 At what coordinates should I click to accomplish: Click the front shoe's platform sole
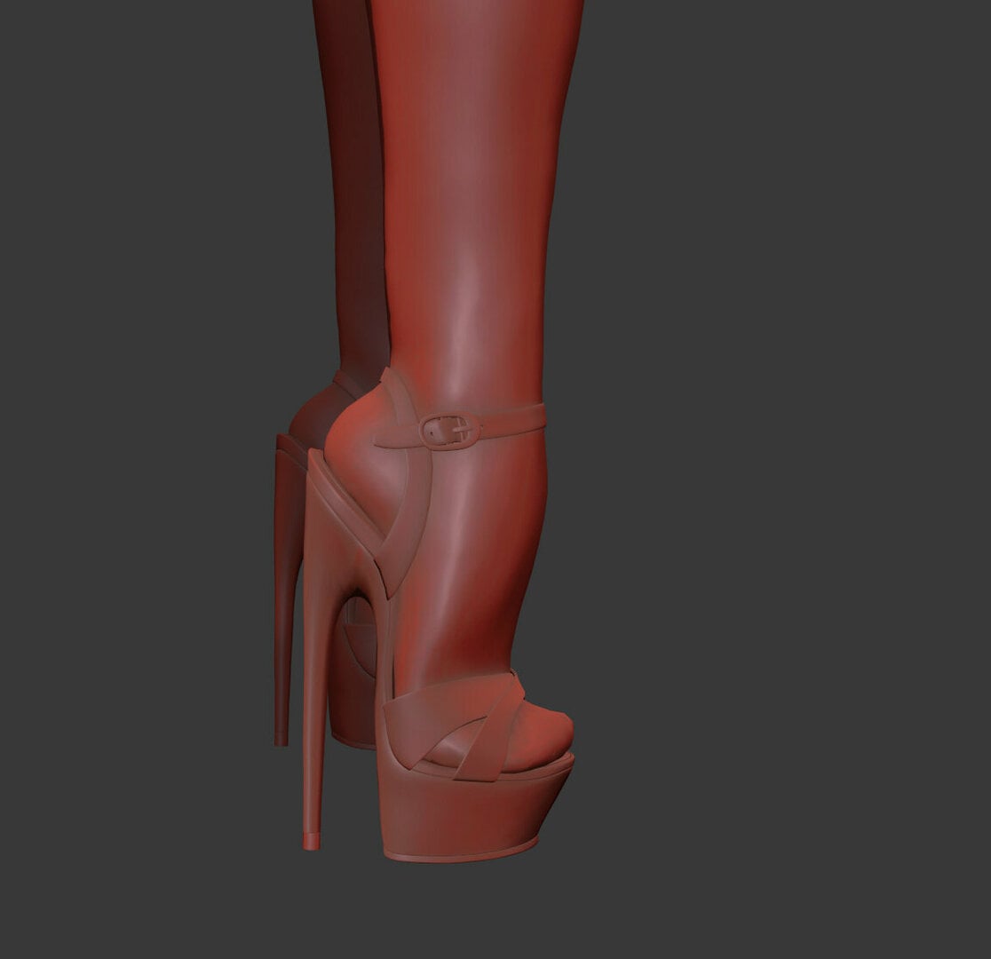[475, 813]
